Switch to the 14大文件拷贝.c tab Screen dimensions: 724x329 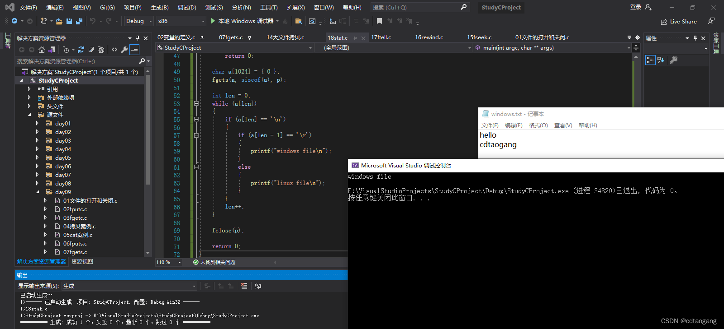285,37
